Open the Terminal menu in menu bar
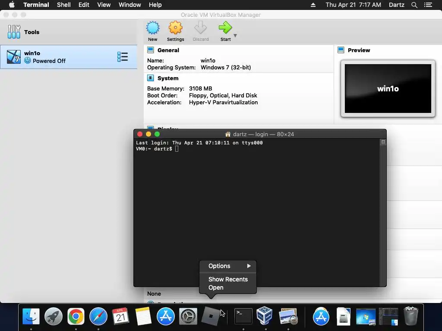Viewport: 442px width, 331px height. pyautogui.click(x=36, y=5)
